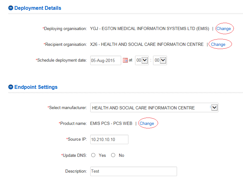Change the product name

point(147,124)
